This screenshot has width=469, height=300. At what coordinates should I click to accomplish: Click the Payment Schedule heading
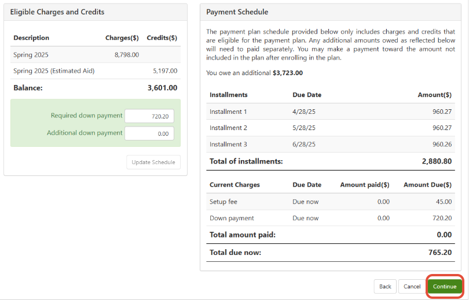237,12
